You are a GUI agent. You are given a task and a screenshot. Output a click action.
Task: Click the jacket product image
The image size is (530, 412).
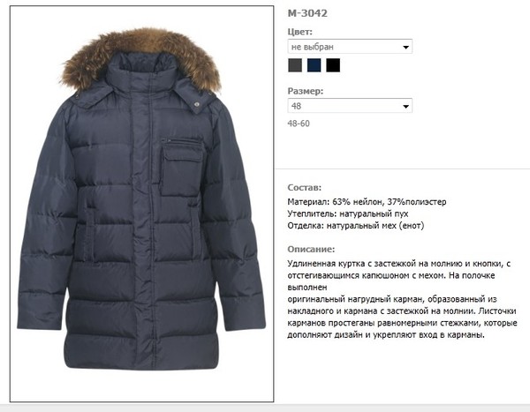pyautogui.click(x=141, y=204)
